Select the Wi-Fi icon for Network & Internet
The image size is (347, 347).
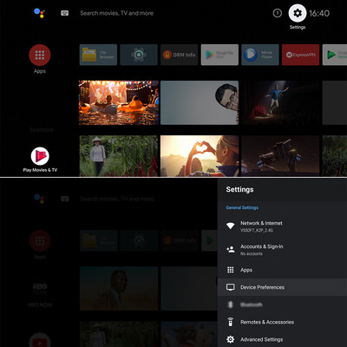pyautogui.click(x=231, y=226)
